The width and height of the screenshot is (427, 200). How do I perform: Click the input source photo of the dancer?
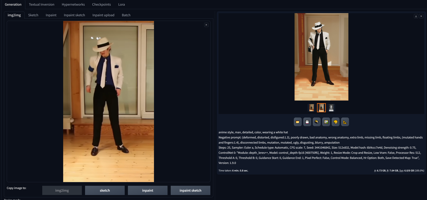[x=109, y=102]
